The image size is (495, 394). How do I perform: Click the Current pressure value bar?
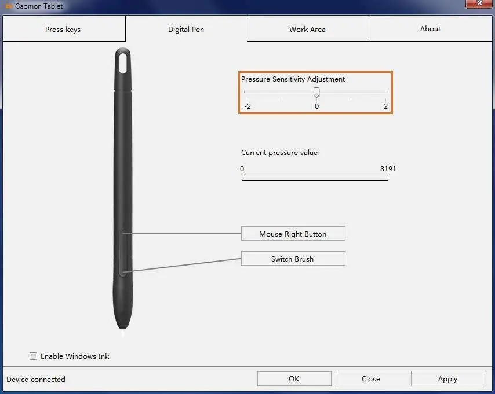coord(315,178)
